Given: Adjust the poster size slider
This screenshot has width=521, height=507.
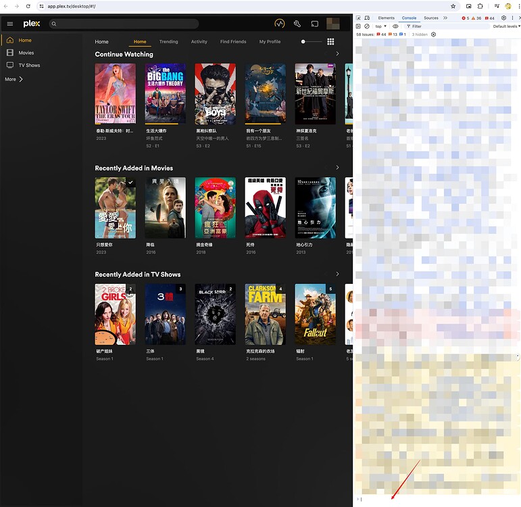Looking at the screenshot, I should tap(310, 42).
